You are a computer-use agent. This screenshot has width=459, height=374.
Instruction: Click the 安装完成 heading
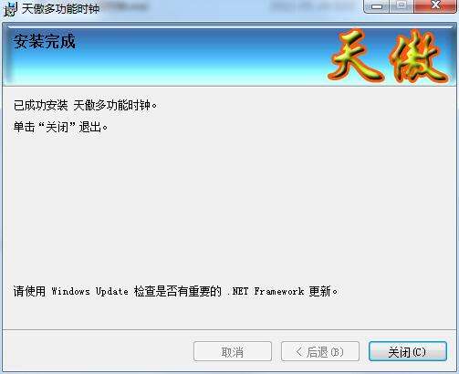[x=45, y=41]
